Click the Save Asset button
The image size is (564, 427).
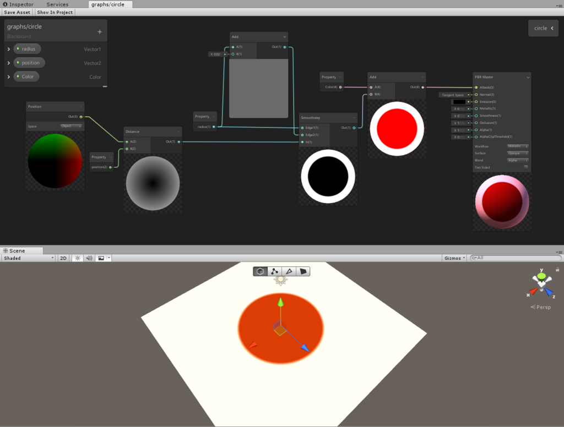(17, 12)
